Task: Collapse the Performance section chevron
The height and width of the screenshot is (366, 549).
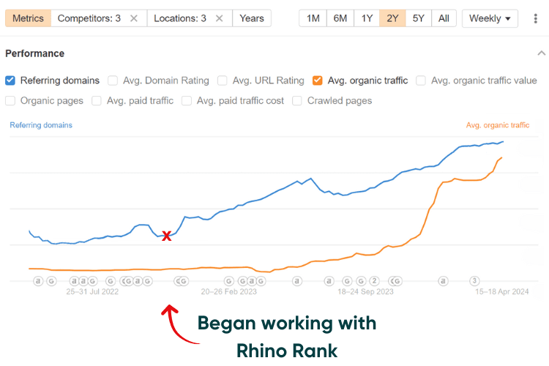Action: [x=541, y=53]
